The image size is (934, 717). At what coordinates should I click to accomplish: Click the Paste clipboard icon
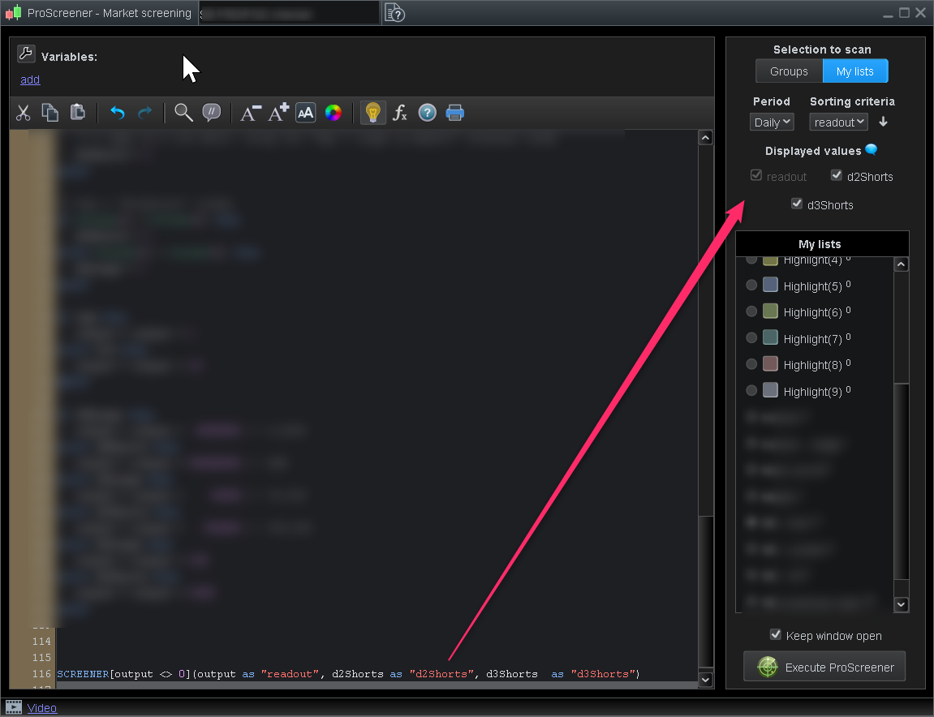click(x=77, y=112)
